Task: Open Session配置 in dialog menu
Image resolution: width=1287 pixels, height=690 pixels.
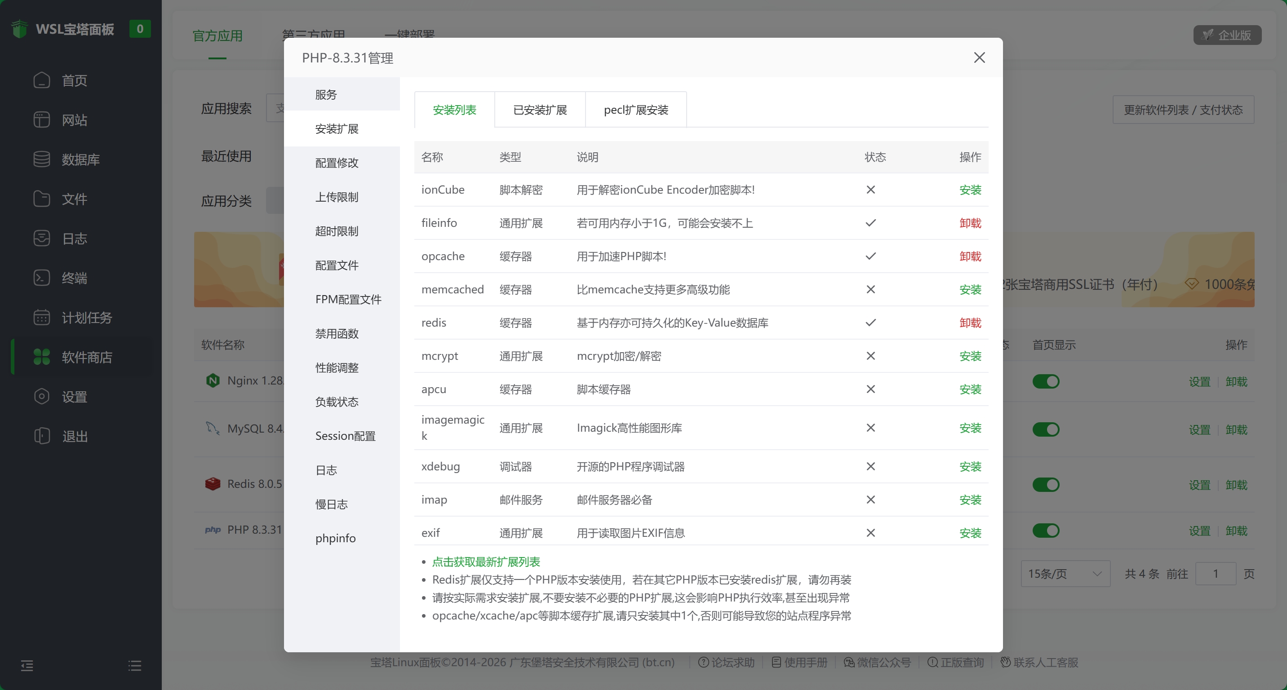Action: 342,436
